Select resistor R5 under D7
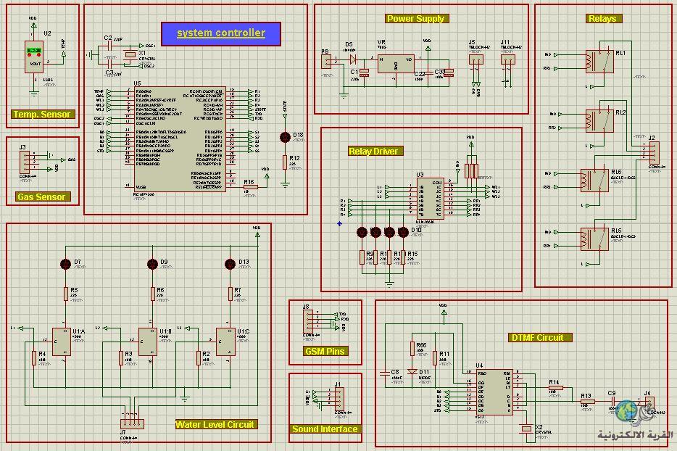The image size is (677, 451). point(66,294)
